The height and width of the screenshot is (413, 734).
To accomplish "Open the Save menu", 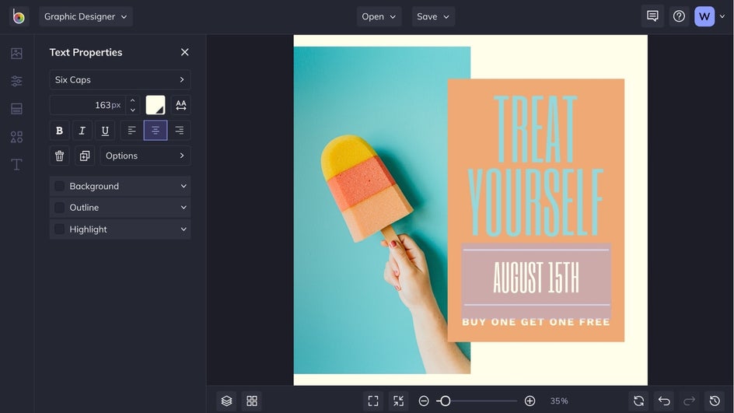I will pos(432,16).
